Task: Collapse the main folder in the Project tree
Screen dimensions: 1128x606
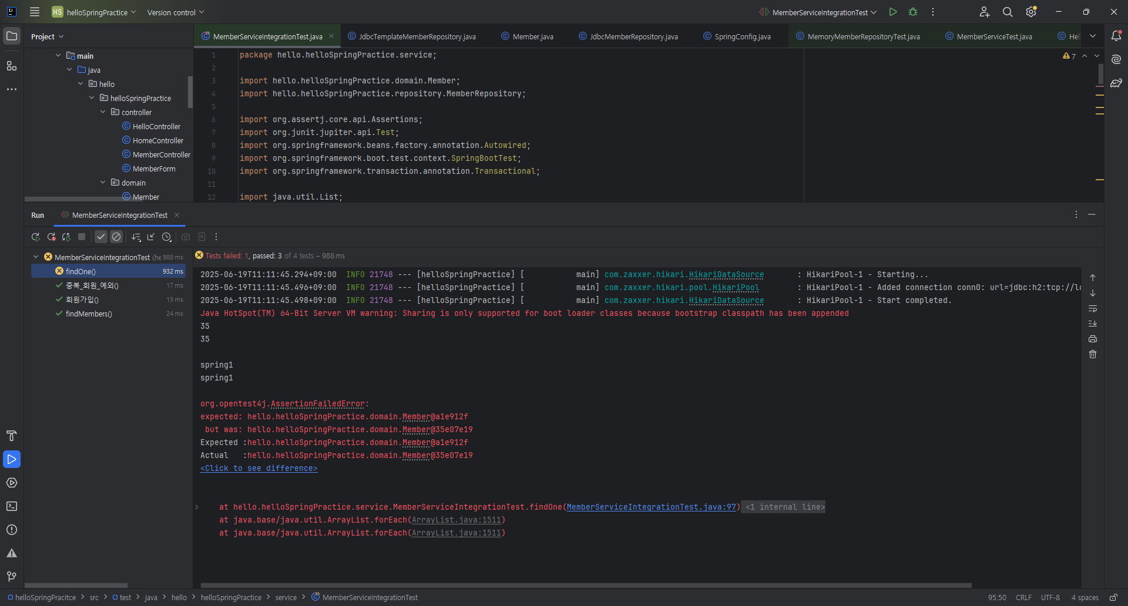Action: [58, 56]
